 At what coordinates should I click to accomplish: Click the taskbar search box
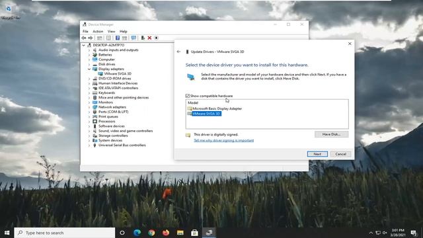coord(65,233)
